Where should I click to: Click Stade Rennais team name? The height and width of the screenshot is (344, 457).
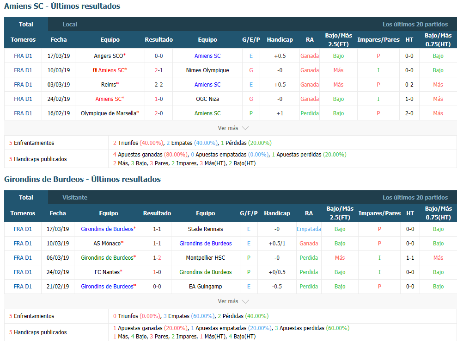click(206, 229)
